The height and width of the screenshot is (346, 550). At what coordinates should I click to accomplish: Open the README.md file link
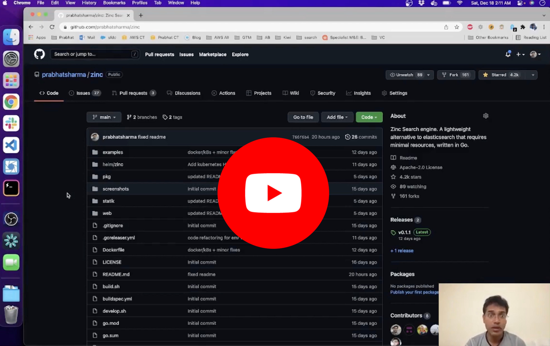point(116,274)
